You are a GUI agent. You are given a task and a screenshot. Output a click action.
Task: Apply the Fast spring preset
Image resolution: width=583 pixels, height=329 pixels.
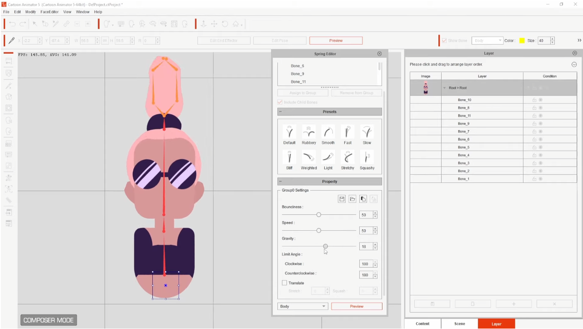point(347,135)
